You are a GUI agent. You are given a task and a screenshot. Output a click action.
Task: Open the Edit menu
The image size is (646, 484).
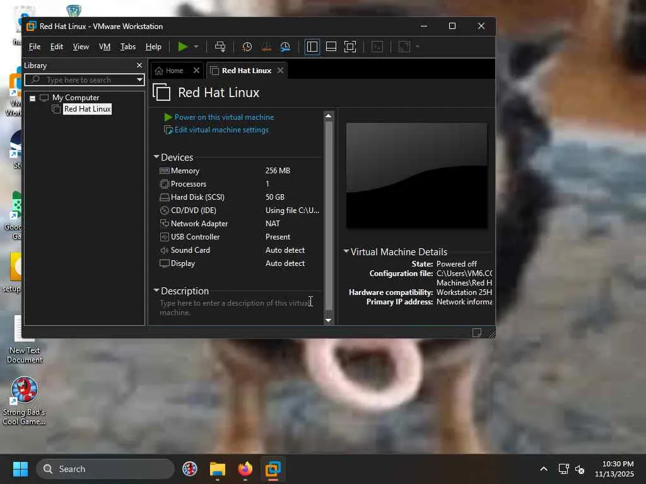[56, 47]
